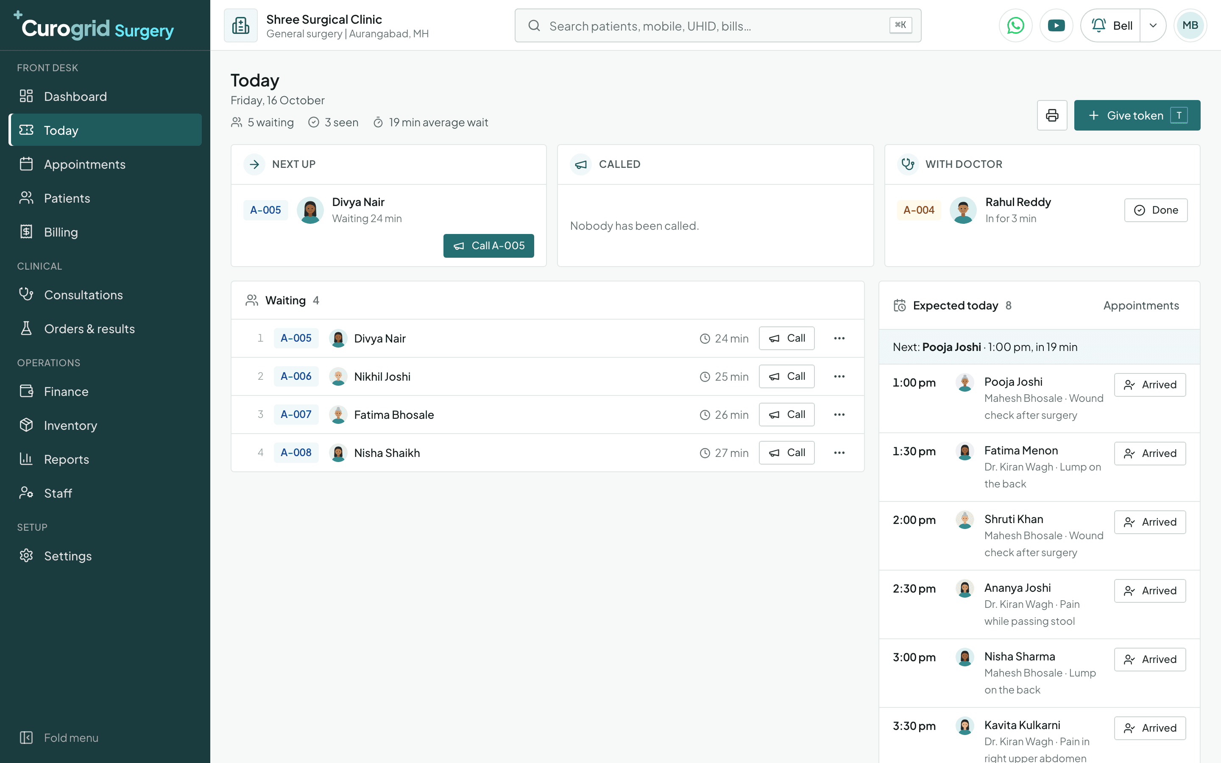
Task: Click the Next Up arrow icon
Action: (x=254, y=164)
